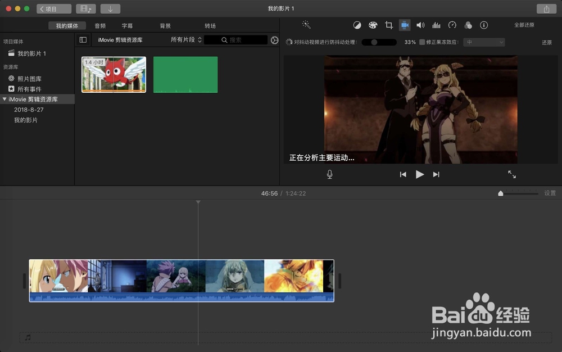The image size is (562, 352).
Task: Switch to the 音频 tab
Action: (x=101, y=26)
